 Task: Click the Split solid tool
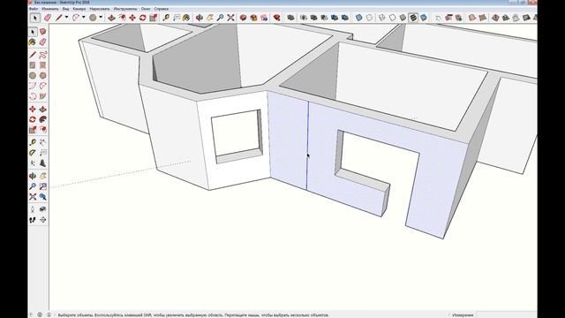[345, 18]
